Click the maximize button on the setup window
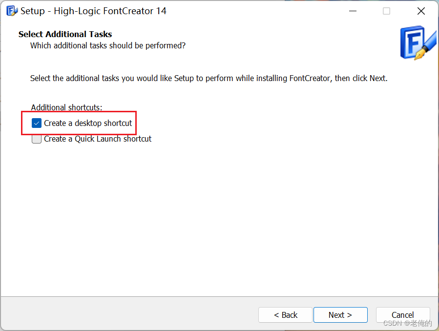Viewport: 439px width, 331px height. pos(387,11)
